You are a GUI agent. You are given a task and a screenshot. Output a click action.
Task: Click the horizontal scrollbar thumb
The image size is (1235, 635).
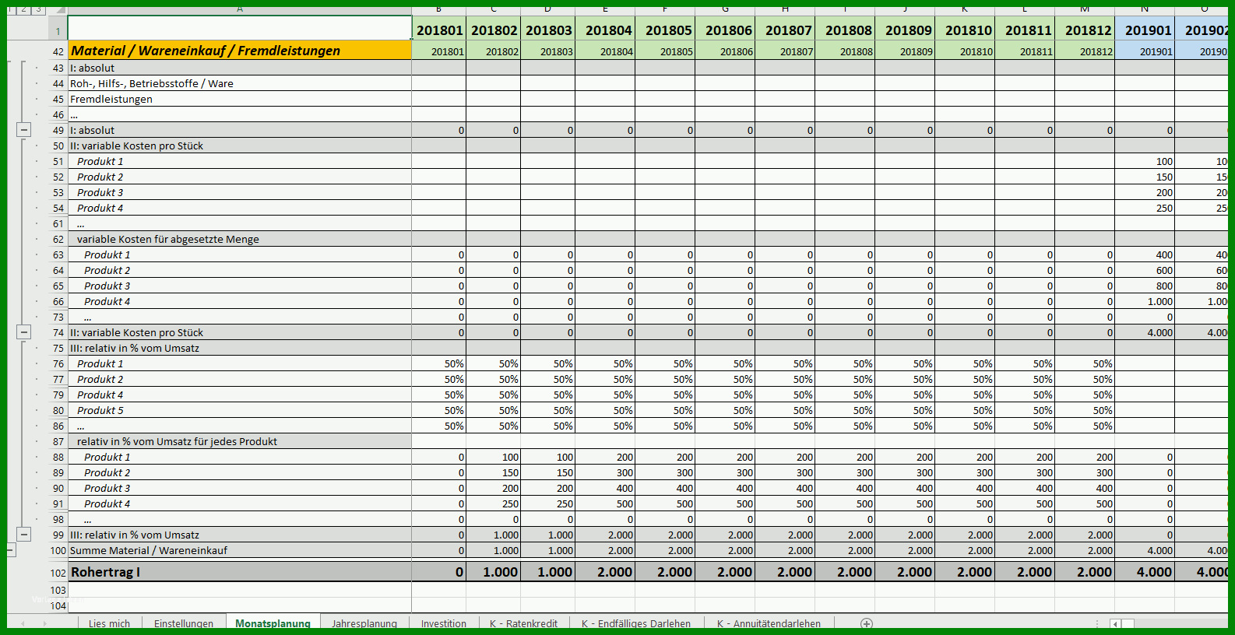(1128, 623)
